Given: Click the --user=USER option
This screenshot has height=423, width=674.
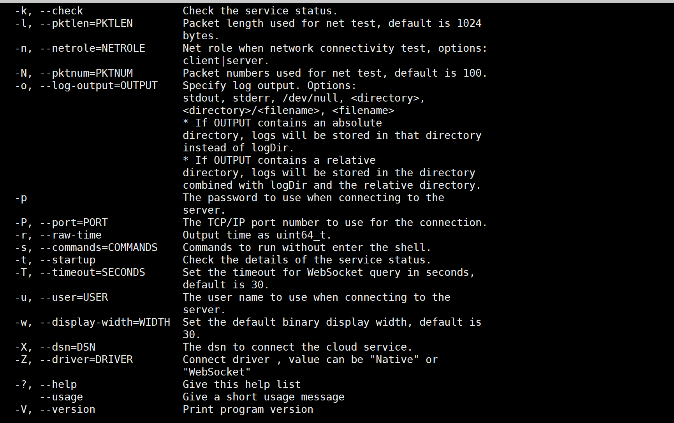Looking at the screenshot, I should (x=74, y=297).
